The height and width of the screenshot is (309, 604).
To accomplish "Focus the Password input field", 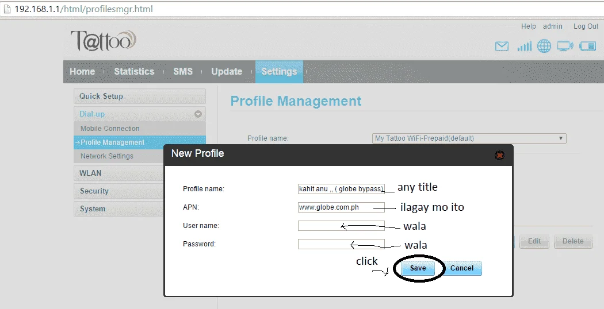I will [341, 244].
